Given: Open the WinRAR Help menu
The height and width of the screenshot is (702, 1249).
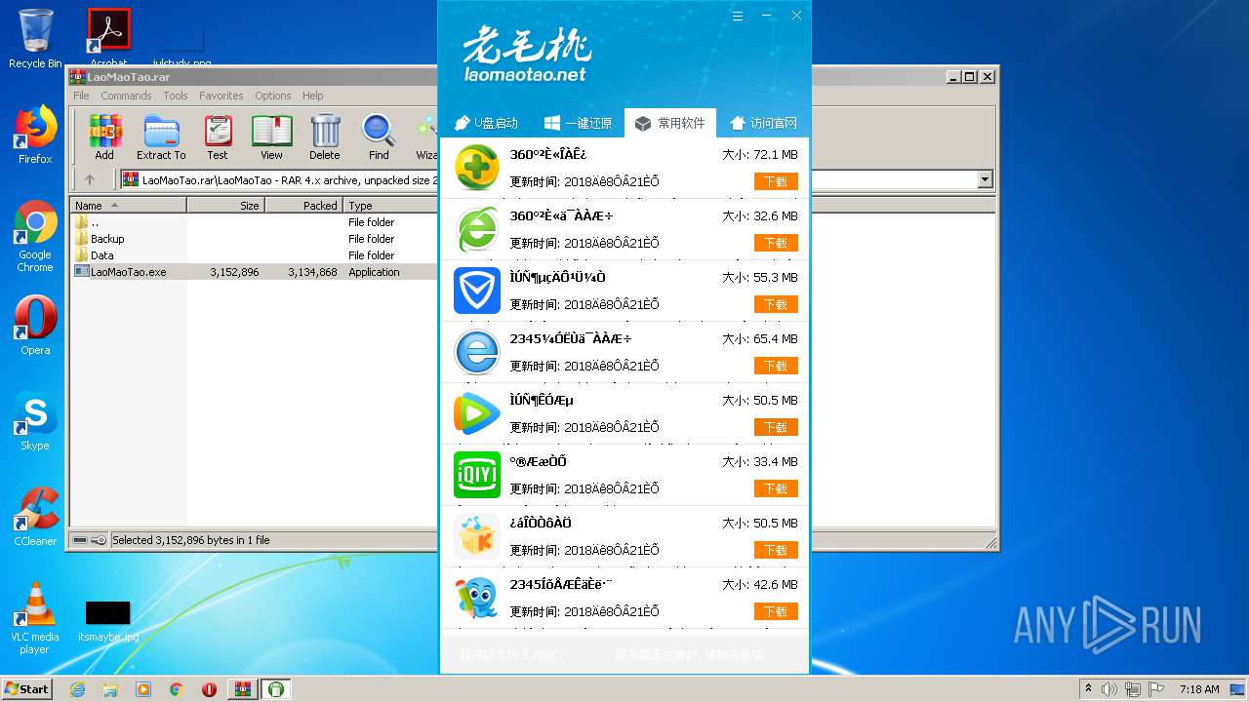Looking at the screenshot, I should (x=312, y=96).
